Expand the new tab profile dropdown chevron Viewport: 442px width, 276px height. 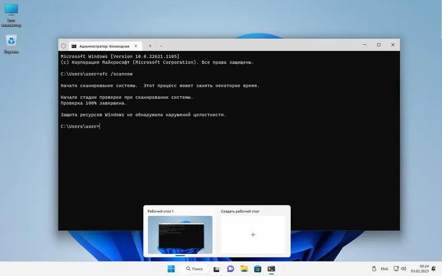click(x=161, y=46)
